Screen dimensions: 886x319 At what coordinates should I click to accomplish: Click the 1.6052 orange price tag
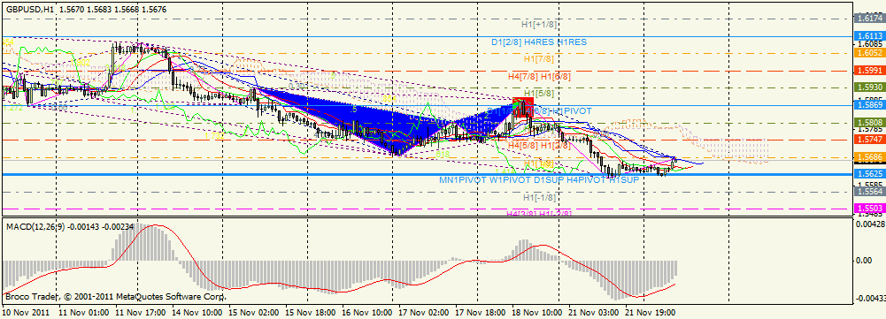coord(871,53)
